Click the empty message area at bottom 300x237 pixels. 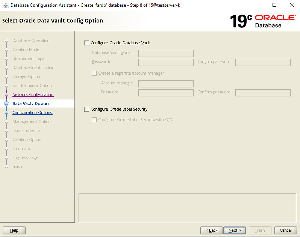[x=187, y=208]
